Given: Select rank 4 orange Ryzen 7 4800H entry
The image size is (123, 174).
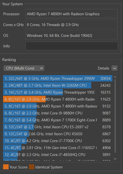Looking at the screenshot, I should click(x=58, y=99).
